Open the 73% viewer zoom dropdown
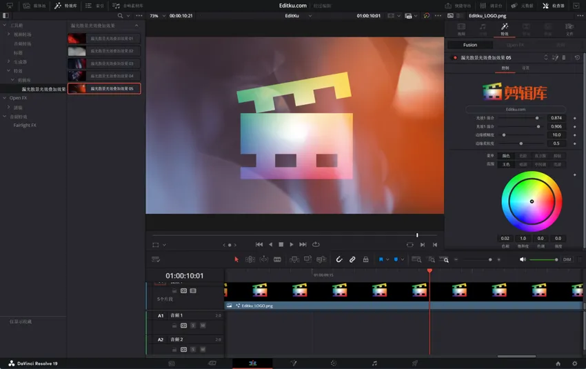This screenshot has width=586, height=369. 156,15
